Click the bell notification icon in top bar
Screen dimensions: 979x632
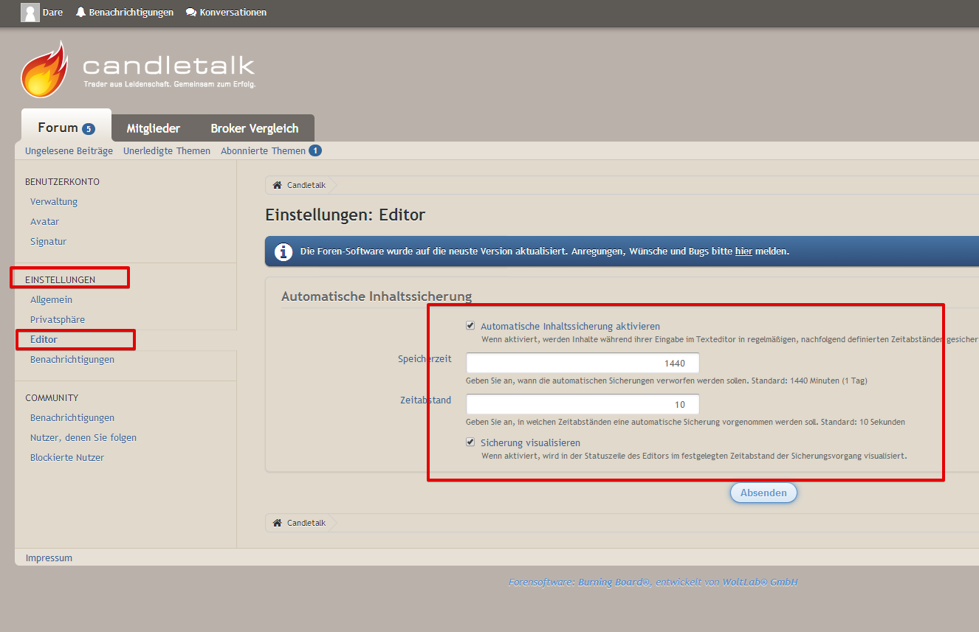tap(81, 13)
